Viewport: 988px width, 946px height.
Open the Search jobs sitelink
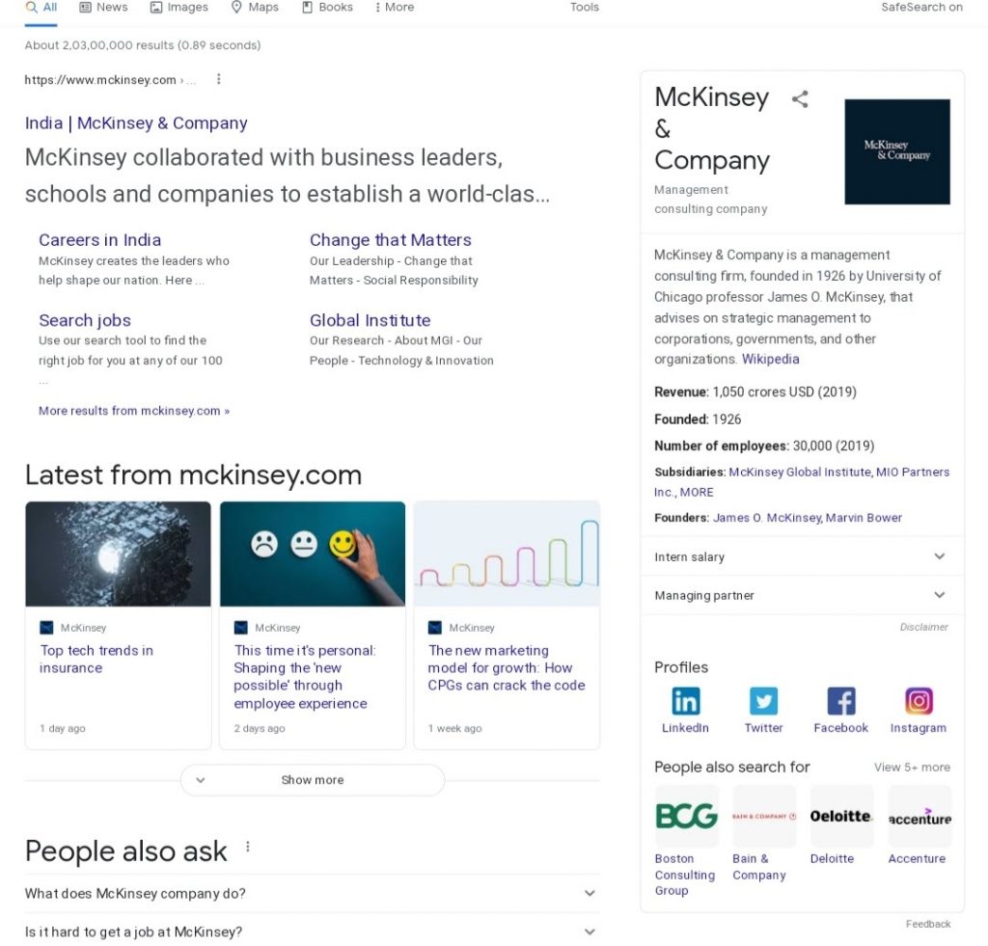point(85,320)
